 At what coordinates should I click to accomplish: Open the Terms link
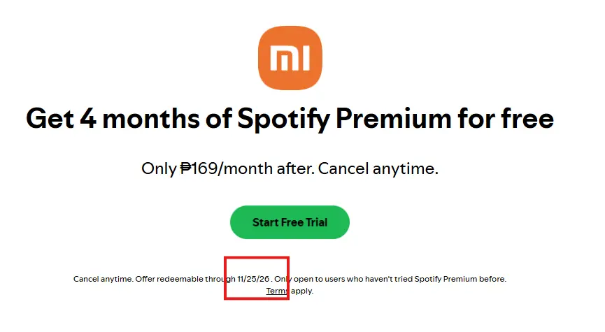(x=277, y=291)
